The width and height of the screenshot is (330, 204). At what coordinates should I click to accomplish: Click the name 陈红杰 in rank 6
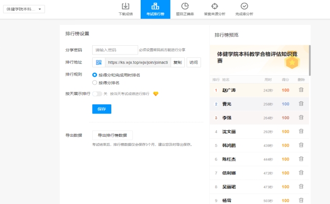[229, 159]
